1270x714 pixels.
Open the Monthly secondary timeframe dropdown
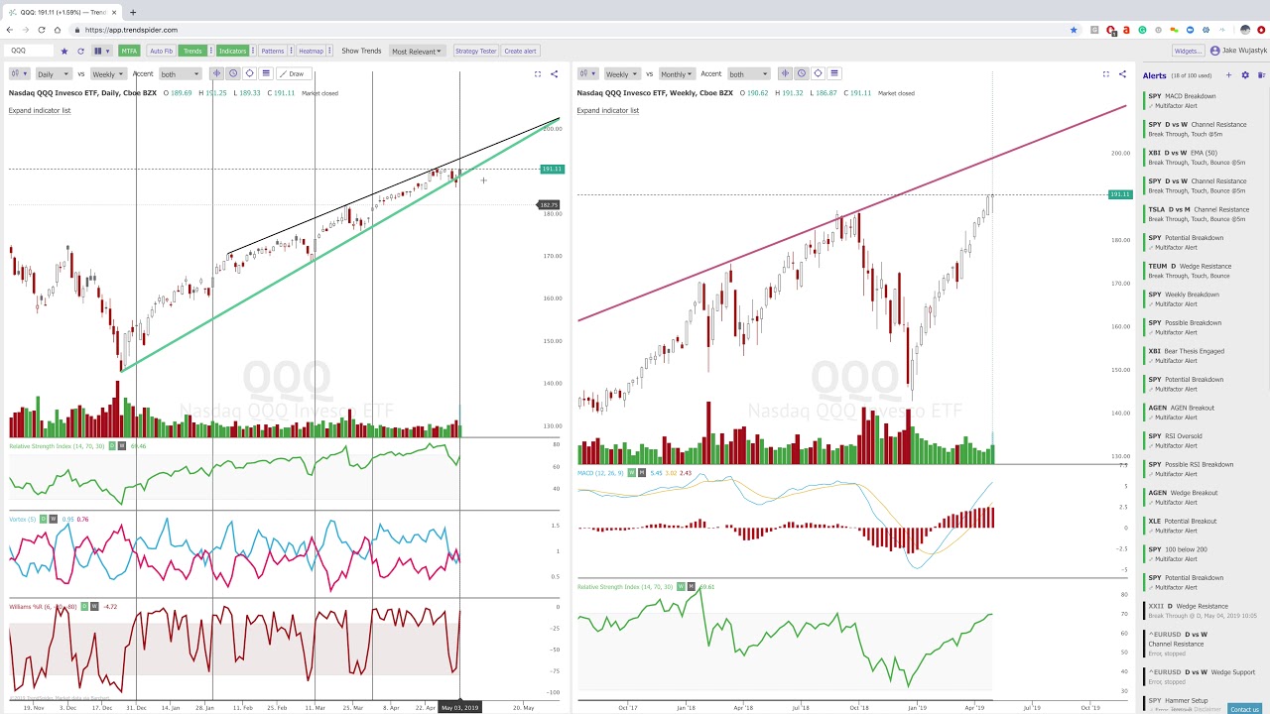pyautogui.click(x=678, y=73)
